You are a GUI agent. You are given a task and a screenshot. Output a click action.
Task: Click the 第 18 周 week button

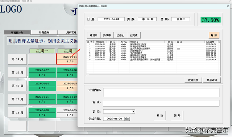tap(17, 113)
